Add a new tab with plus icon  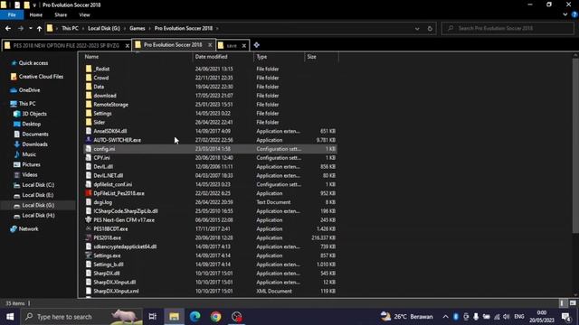coord(256,45)
